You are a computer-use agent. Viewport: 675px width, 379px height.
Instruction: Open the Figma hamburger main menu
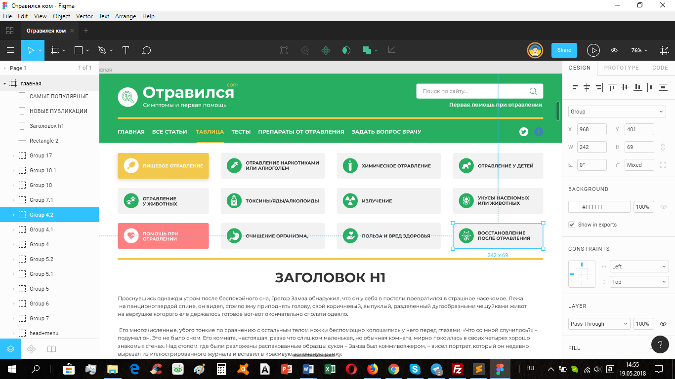[10, 50]
